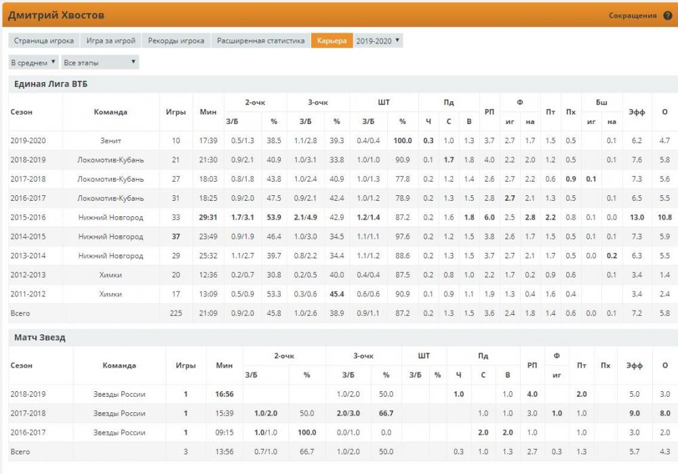678x474 pixels.
Task: Click the Матч Звезд section heading
Action: [x=40, y=337]
